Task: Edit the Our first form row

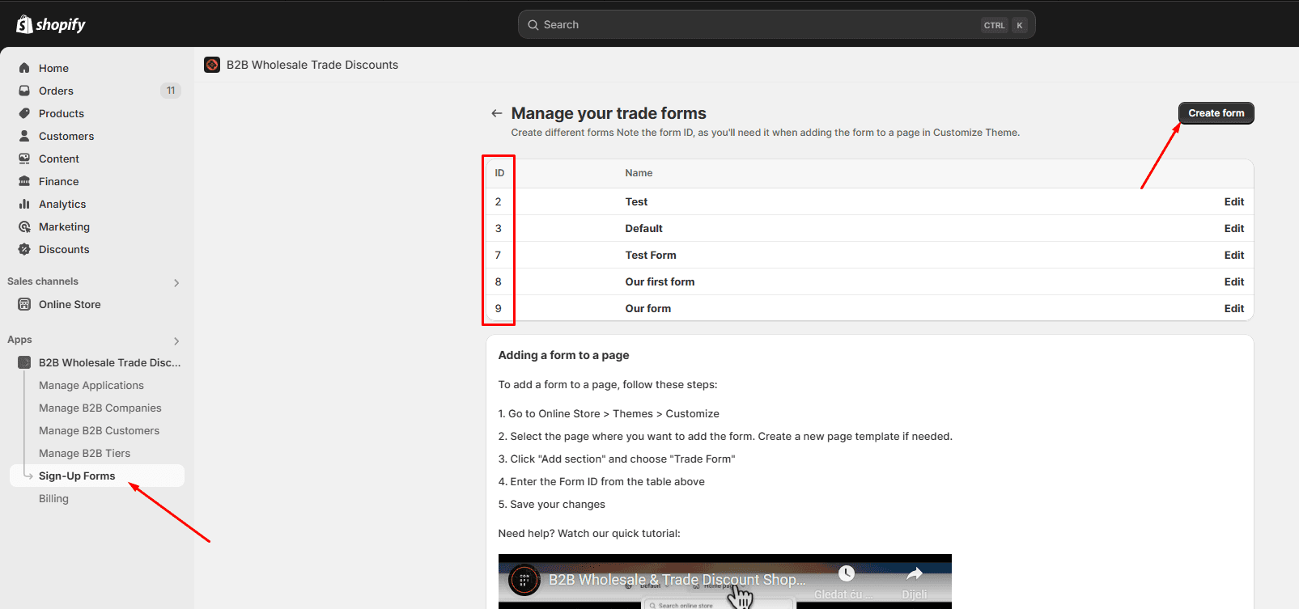Action: pos(1233,281)
